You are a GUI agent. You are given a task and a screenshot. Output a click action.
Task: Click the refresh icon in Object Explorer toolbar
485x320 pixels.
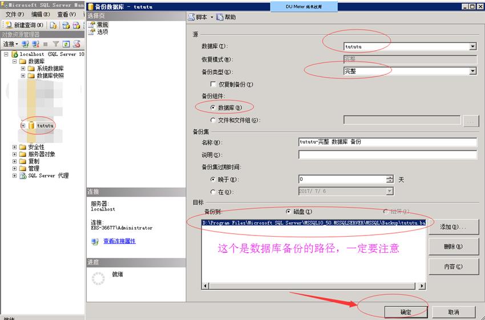tap(66, 44)
